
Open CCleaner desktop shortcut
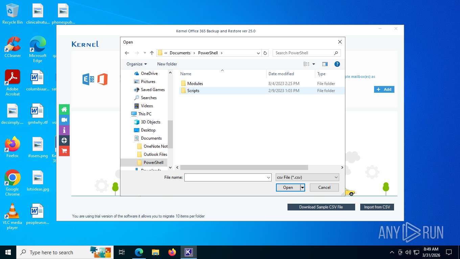[13, 47]
